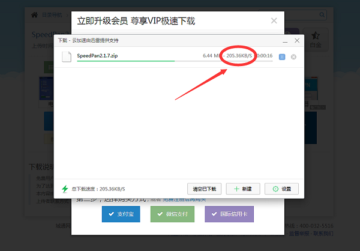The image size is (360, 251).
Task: Minimize the download manager window
Action: click(x=285, y=41)
